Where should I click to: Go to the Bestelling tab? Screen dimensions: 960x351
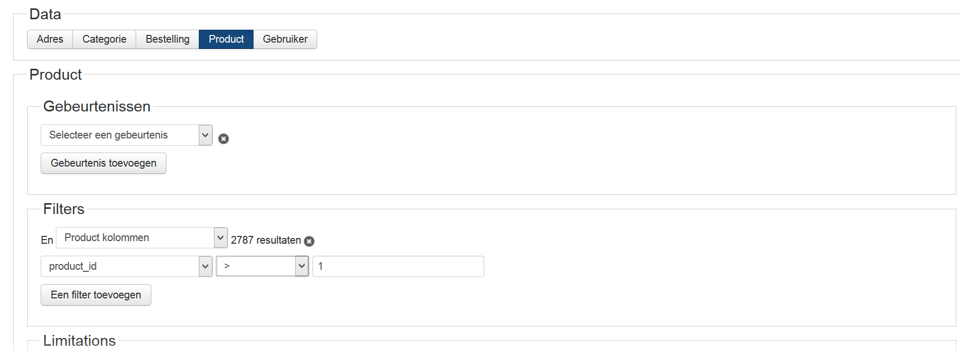(167, 40)
